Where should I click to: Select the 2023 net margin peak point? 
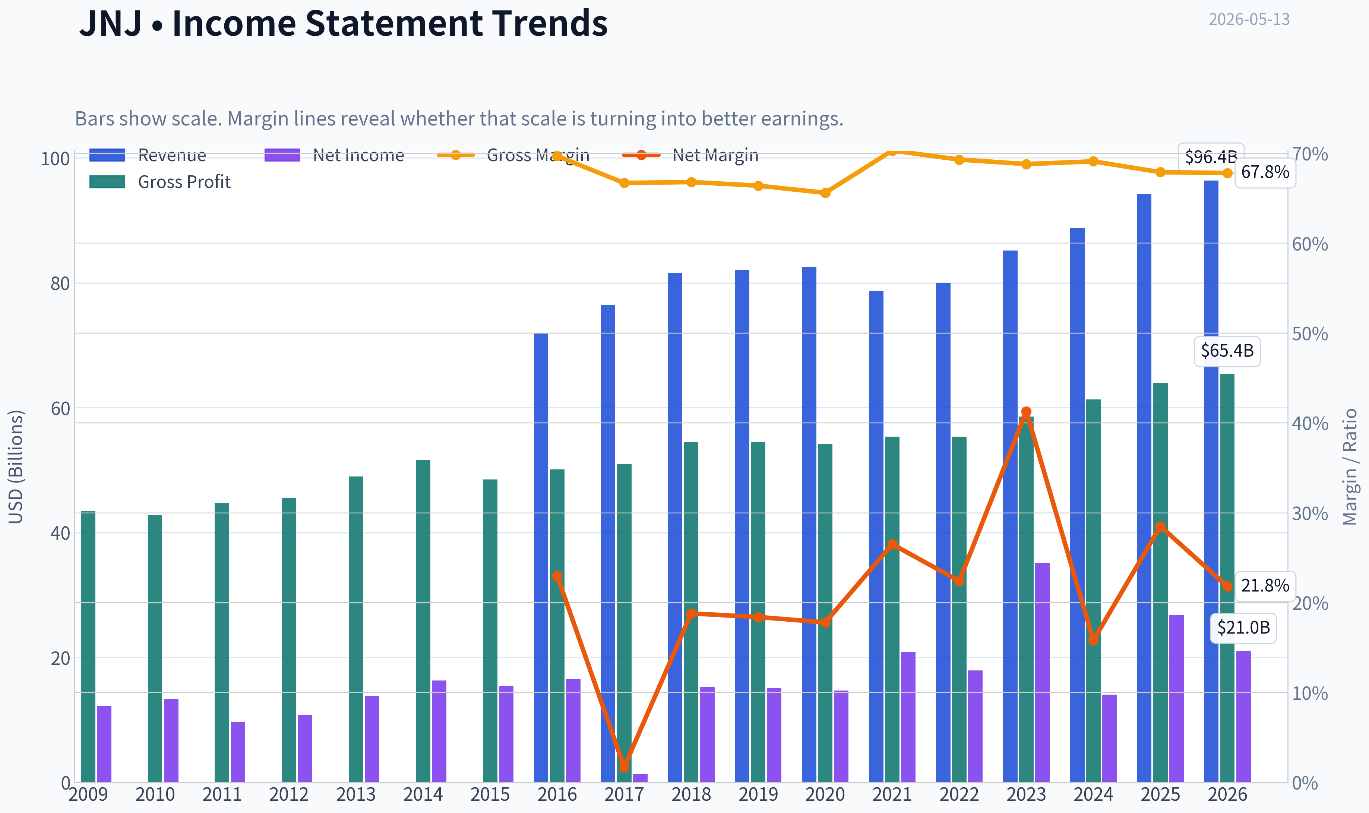1026,412
